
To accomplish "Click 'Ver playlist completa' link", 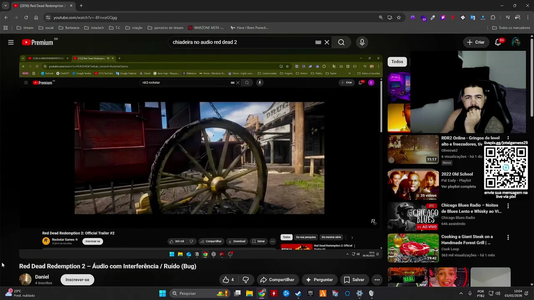I will click(x=458, y=186).
